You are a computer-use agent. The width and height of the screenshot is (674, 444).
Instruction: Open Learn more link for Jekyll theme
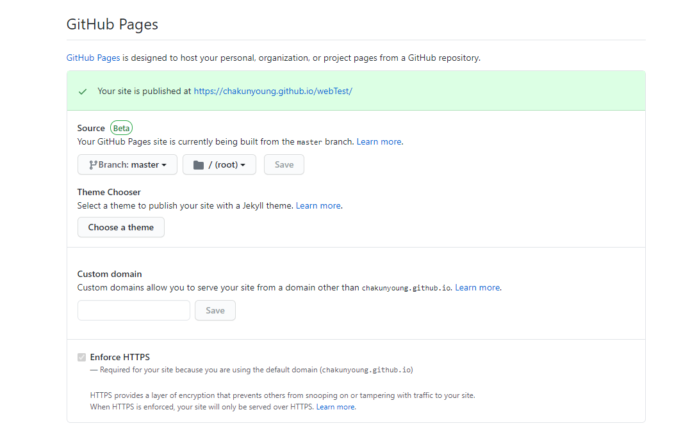click(318, 205)
